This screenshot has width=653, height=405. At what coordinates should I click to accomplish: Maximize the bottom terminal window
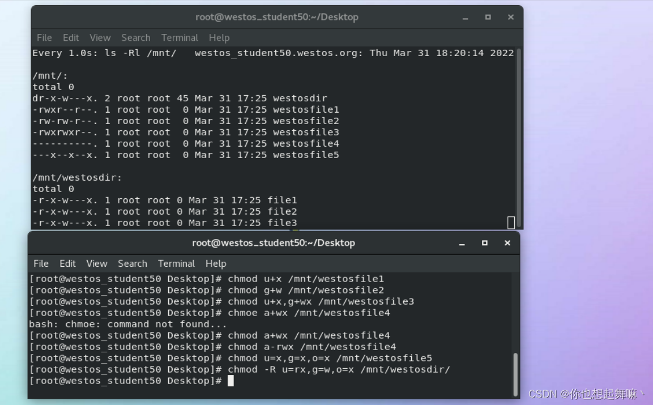[x=484, y=242]
